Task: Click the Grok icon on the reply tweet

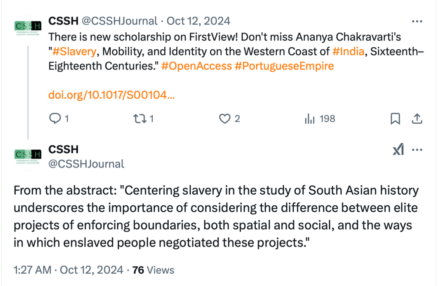Action: click(x=398, y=150)
